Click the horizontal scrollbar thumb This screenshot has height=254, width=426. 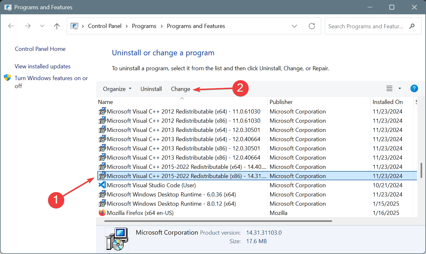(x=218, y=221)
